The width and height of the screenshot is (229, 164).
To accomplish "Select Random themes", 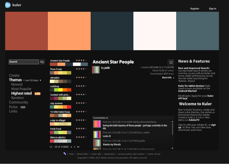I will click(18, 98).
